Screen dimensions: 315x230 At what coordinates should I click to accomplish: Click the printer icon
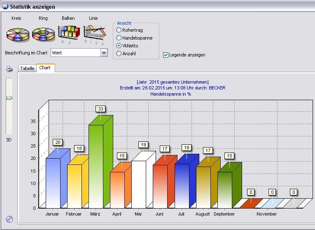coord(9,69)
